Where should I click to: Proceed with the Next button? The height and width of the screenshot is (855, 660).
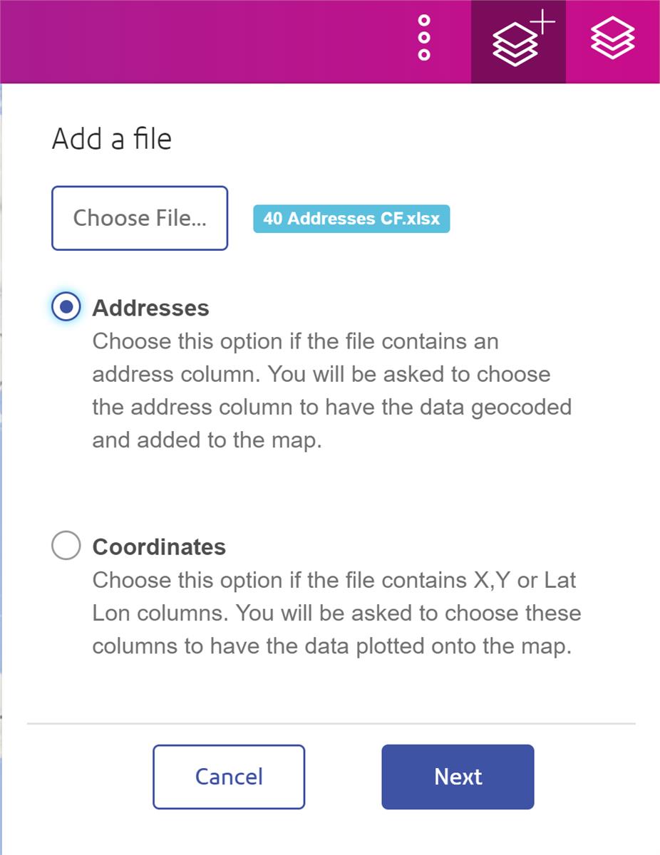pyautogui.click(x=458, y=777)
